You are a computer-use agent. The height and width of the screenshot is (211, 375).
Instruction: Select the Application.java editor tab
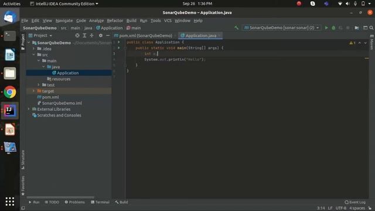click(200, 35)
